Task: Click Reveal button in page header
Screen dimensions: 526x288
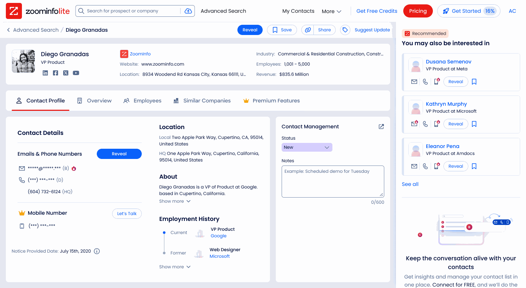Action: tap(250, 30)
